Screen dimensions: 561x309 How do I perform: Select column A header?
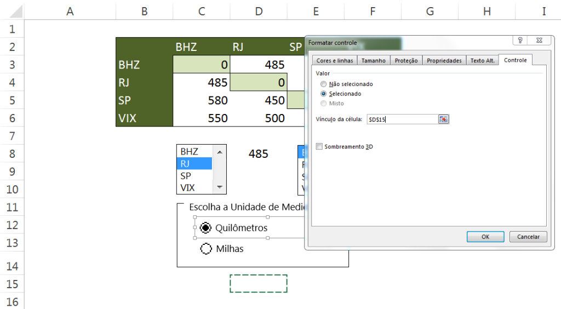click(x=70, y=11)
